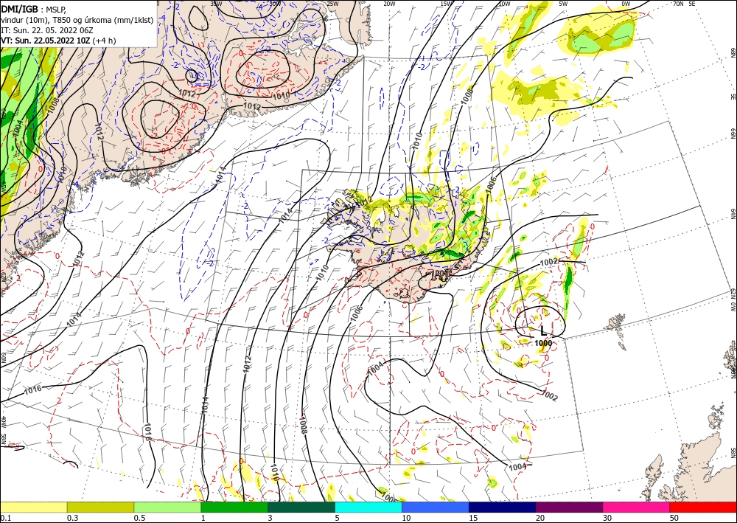Click the "35W" longitude label at the top
Viewport: 737px width, 523px height.
tap(216, 3)
